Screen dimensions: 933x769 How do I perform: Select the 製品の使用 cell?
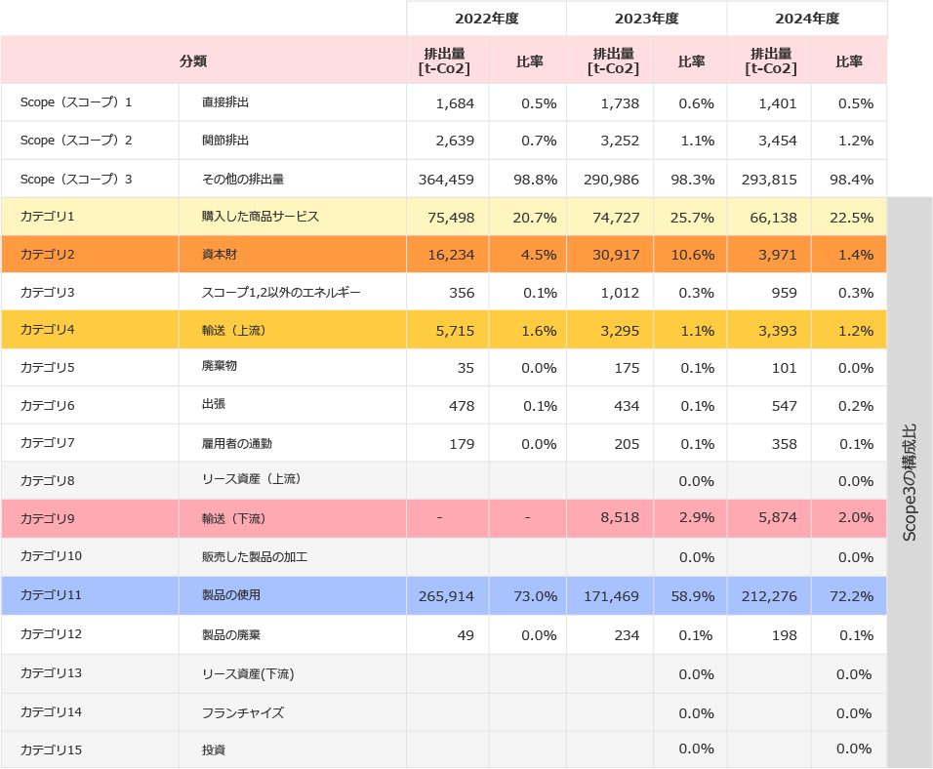231,595
